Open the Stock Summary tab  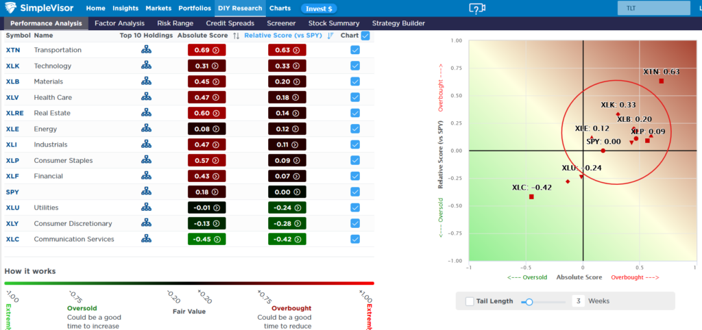334,23
